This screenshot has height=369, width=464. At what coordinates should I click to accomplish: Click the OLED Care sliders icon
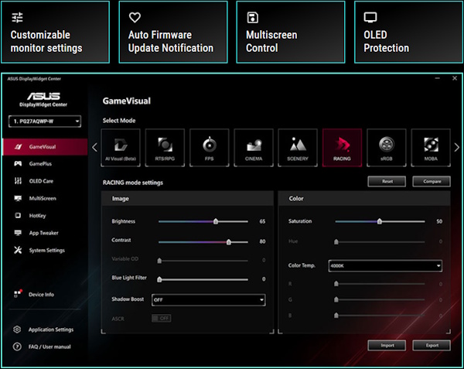pyautogui.click(x=18, y=181)
